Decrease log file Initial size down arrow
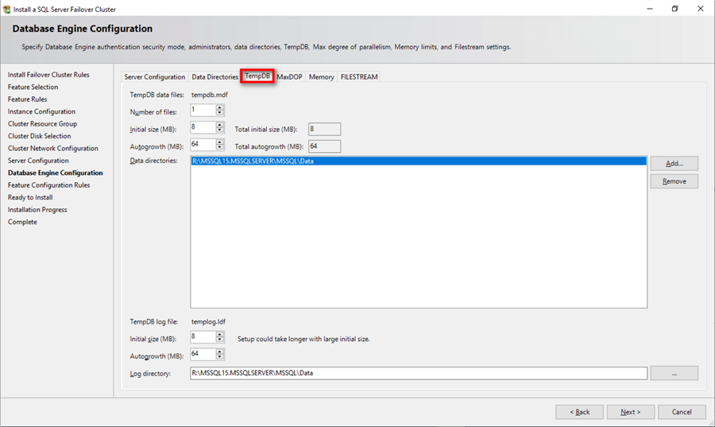The width and height of the screenshot is (715, 427). click(x=220, y=340)
